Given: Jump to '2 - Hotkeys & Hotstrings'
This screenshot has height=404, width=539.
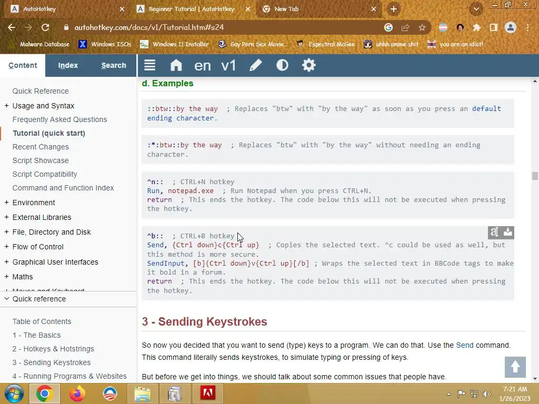Looking at the screenshot, I should pos(53,349).
